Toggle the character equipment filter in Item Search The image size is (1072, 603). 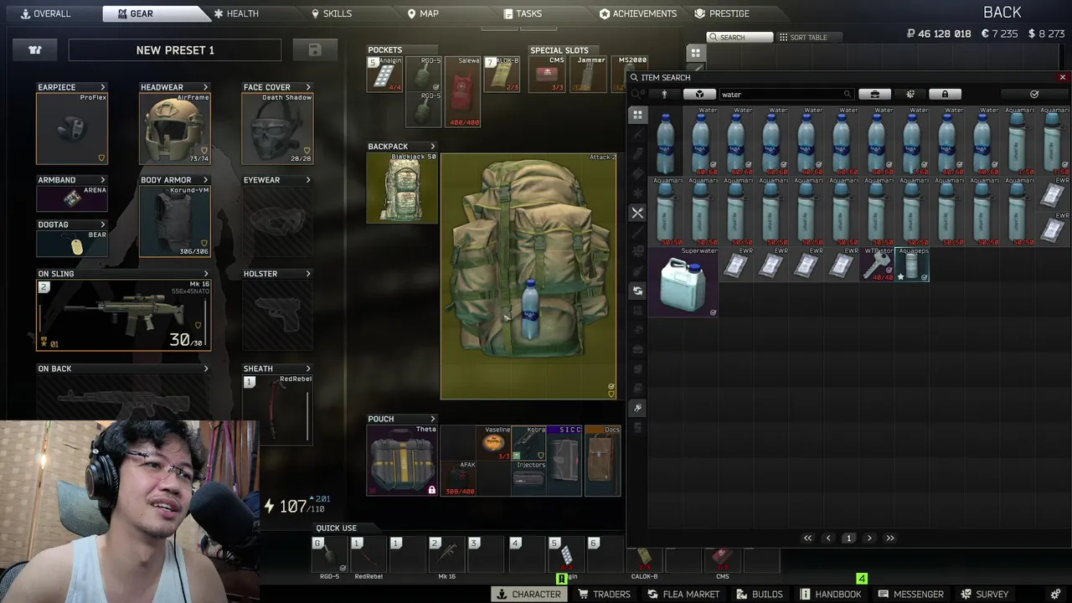click(664, 95)
